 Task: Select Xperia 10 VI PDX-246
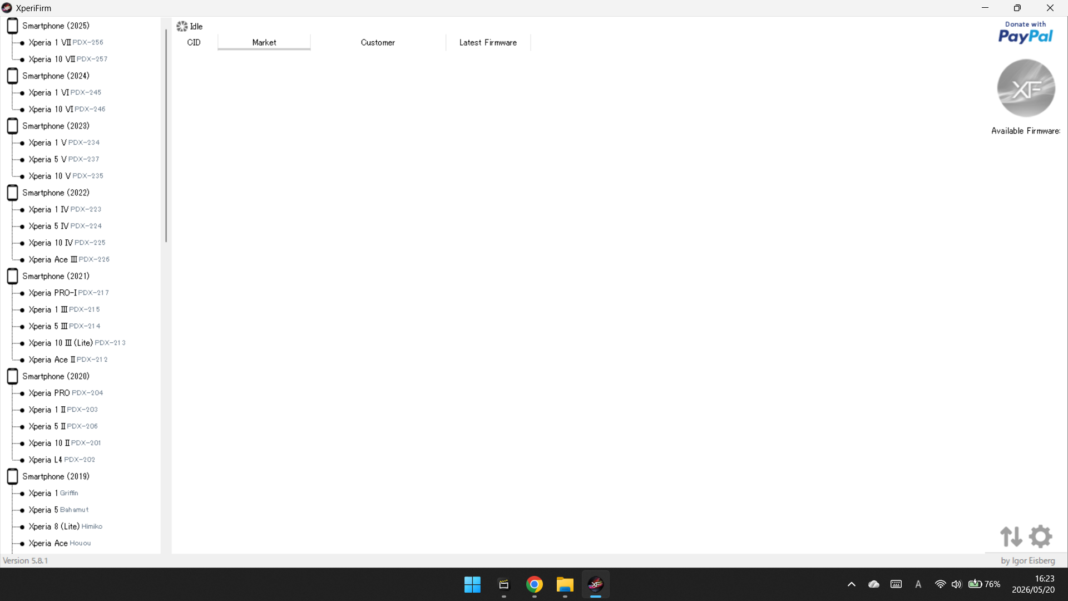pos(67,109)
